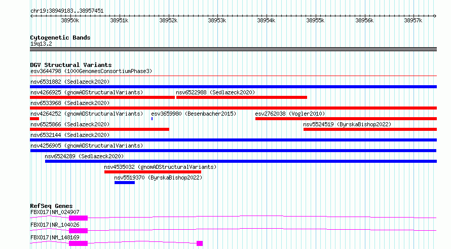451x249 pixels.
Task: Click the 38953k ruler tick label
Action: pyautogui.click(x=217, y=20)
